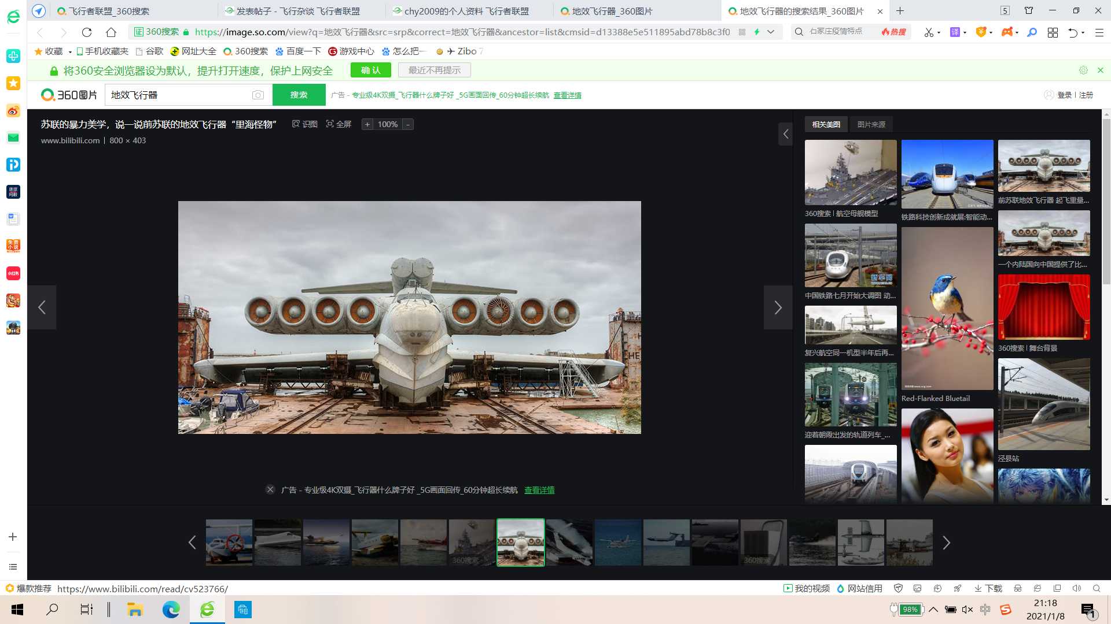Open camera image search icon in search box
The width and height of the screenshot is (1111, 624).
[x=258, y=95]
